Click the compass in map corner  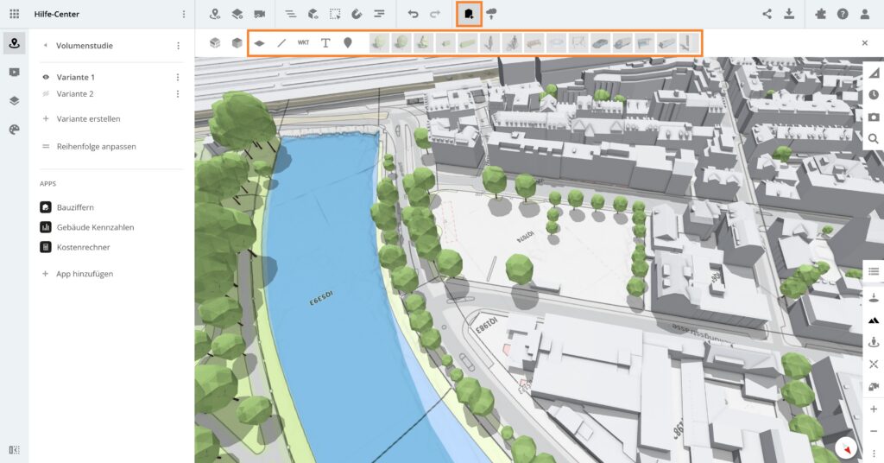click(847, 448)
